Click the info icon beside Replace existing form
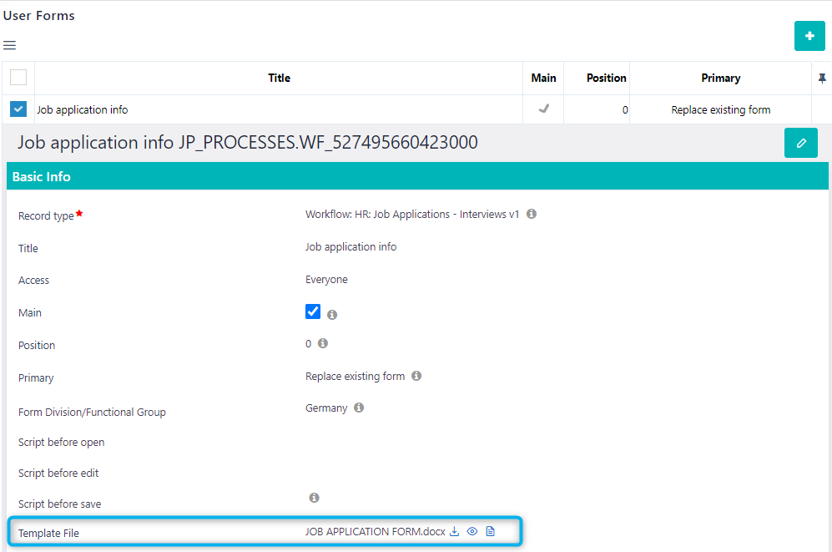The height and width of the screenshot is (552, 832). (416, 376)
